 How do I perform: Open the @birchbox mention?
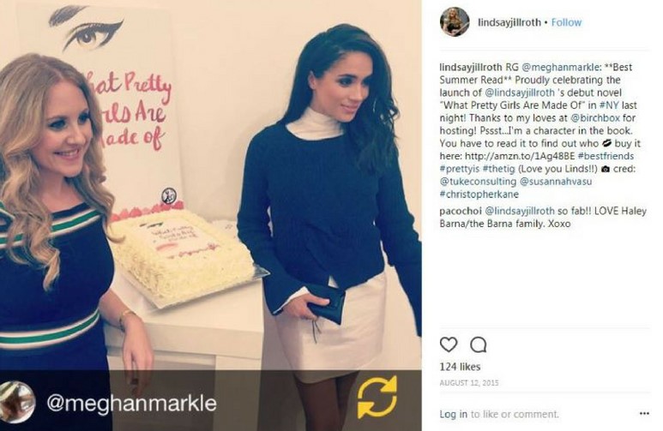pos(595,118)
